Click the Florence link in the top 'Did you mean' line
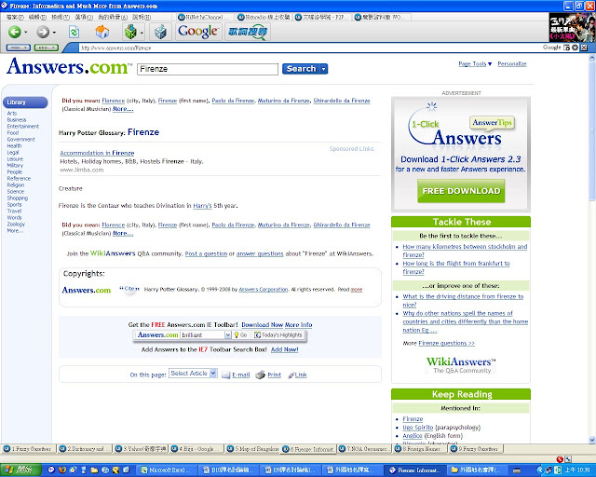The image size is (596, 477). (114, 101)
